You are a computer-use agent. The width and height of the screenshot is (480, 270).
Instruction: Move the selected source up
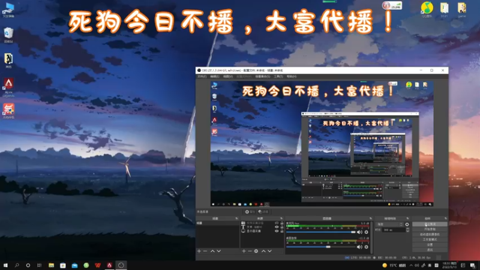(263, 251)
